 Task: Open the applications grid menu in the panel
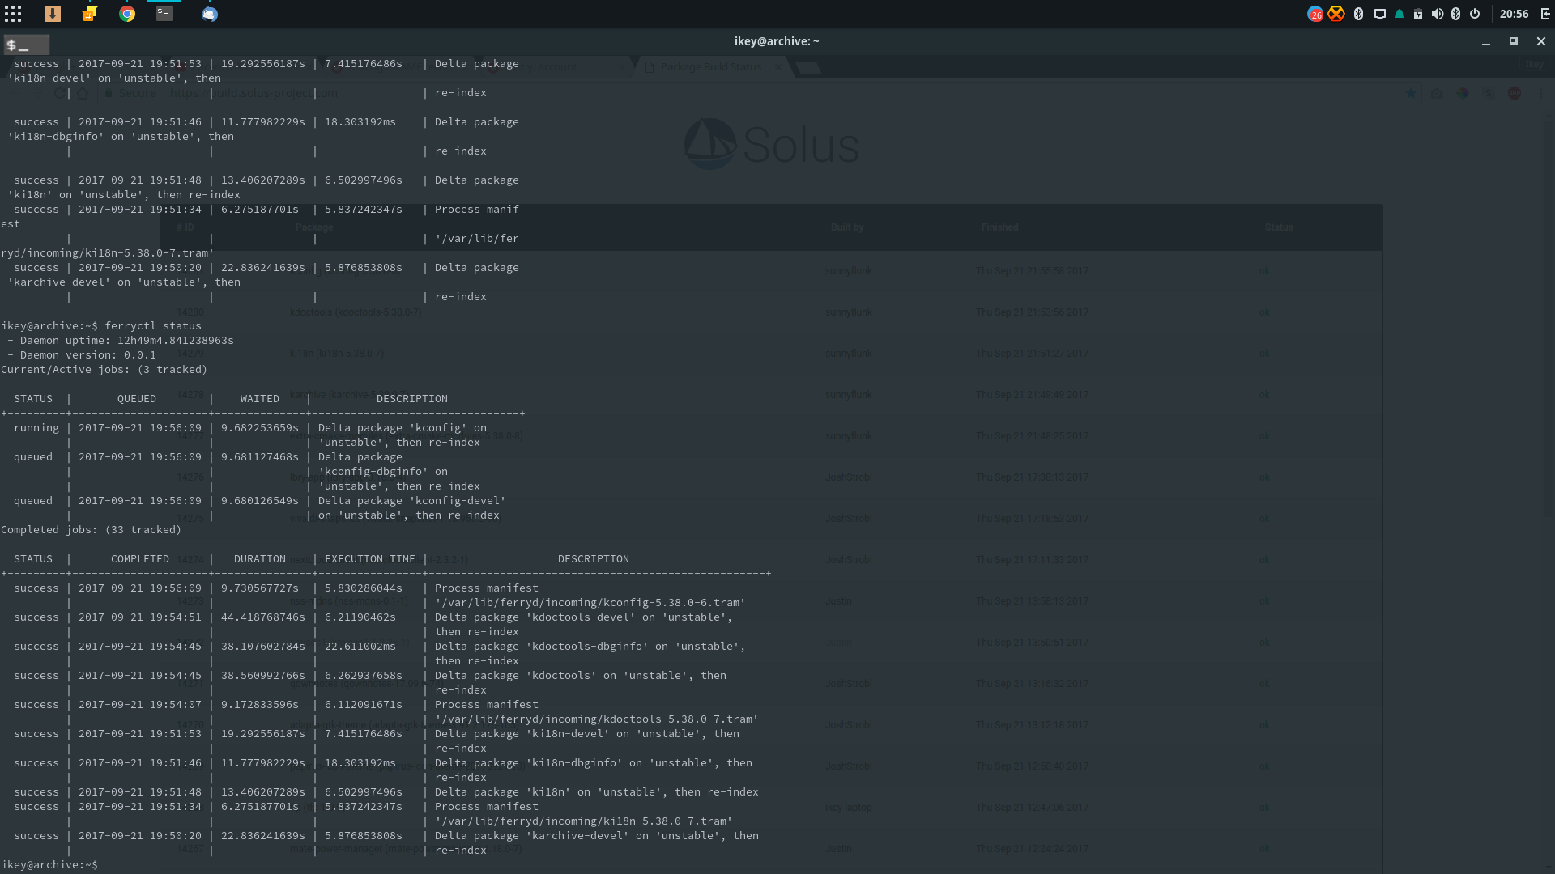13,14
